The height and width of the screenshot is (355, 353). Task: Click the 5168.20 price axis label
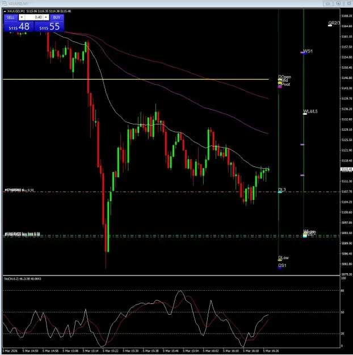click(x=347, y=16)
